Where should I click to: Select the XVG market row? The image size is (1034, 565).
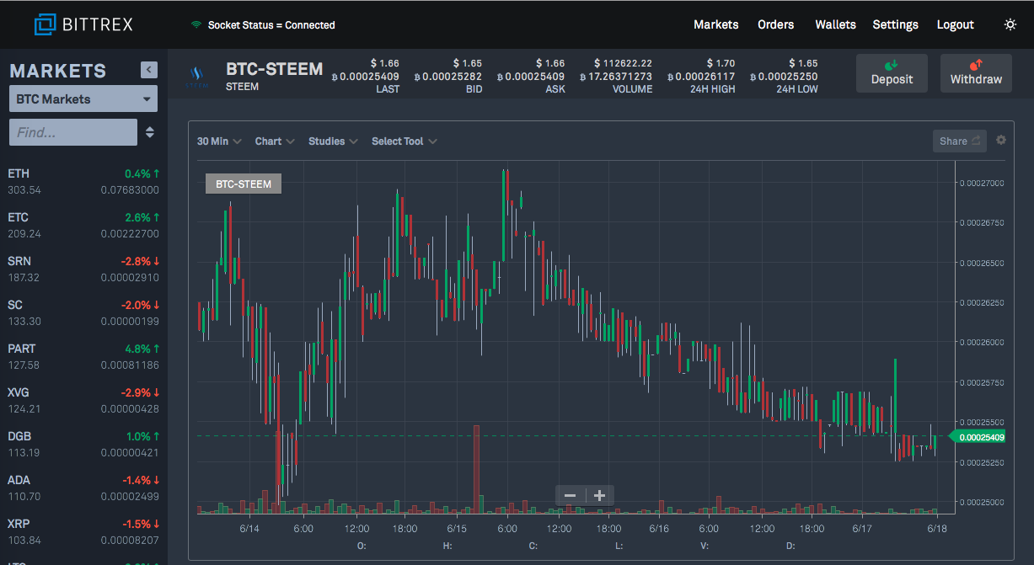tap(83, 400)
